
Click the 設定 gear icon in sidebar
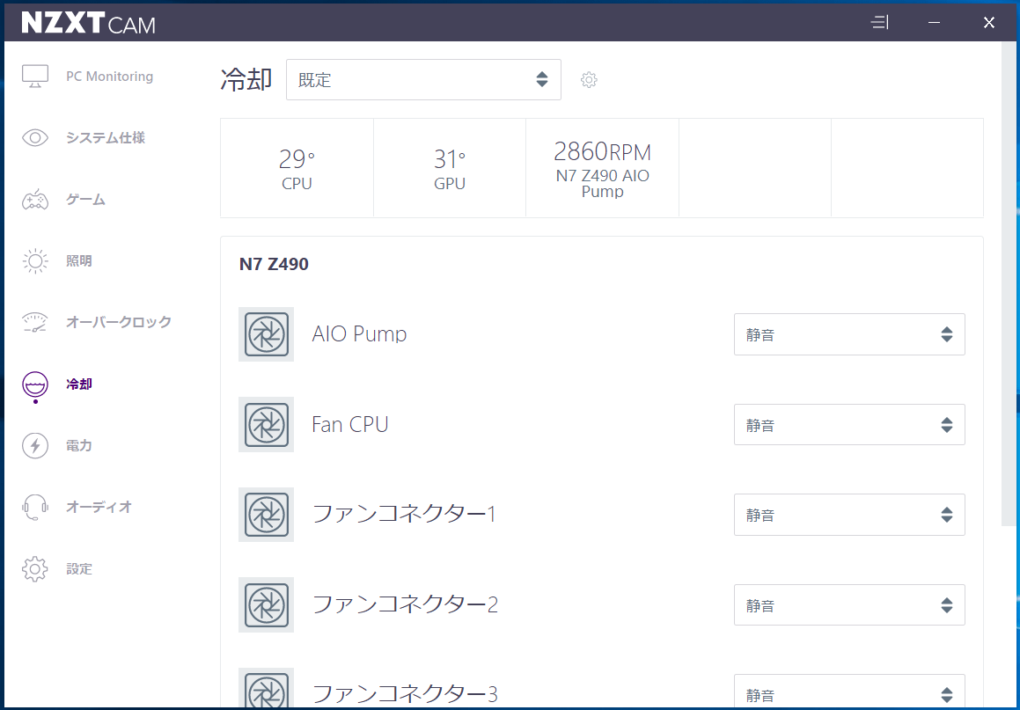(35, 569)
